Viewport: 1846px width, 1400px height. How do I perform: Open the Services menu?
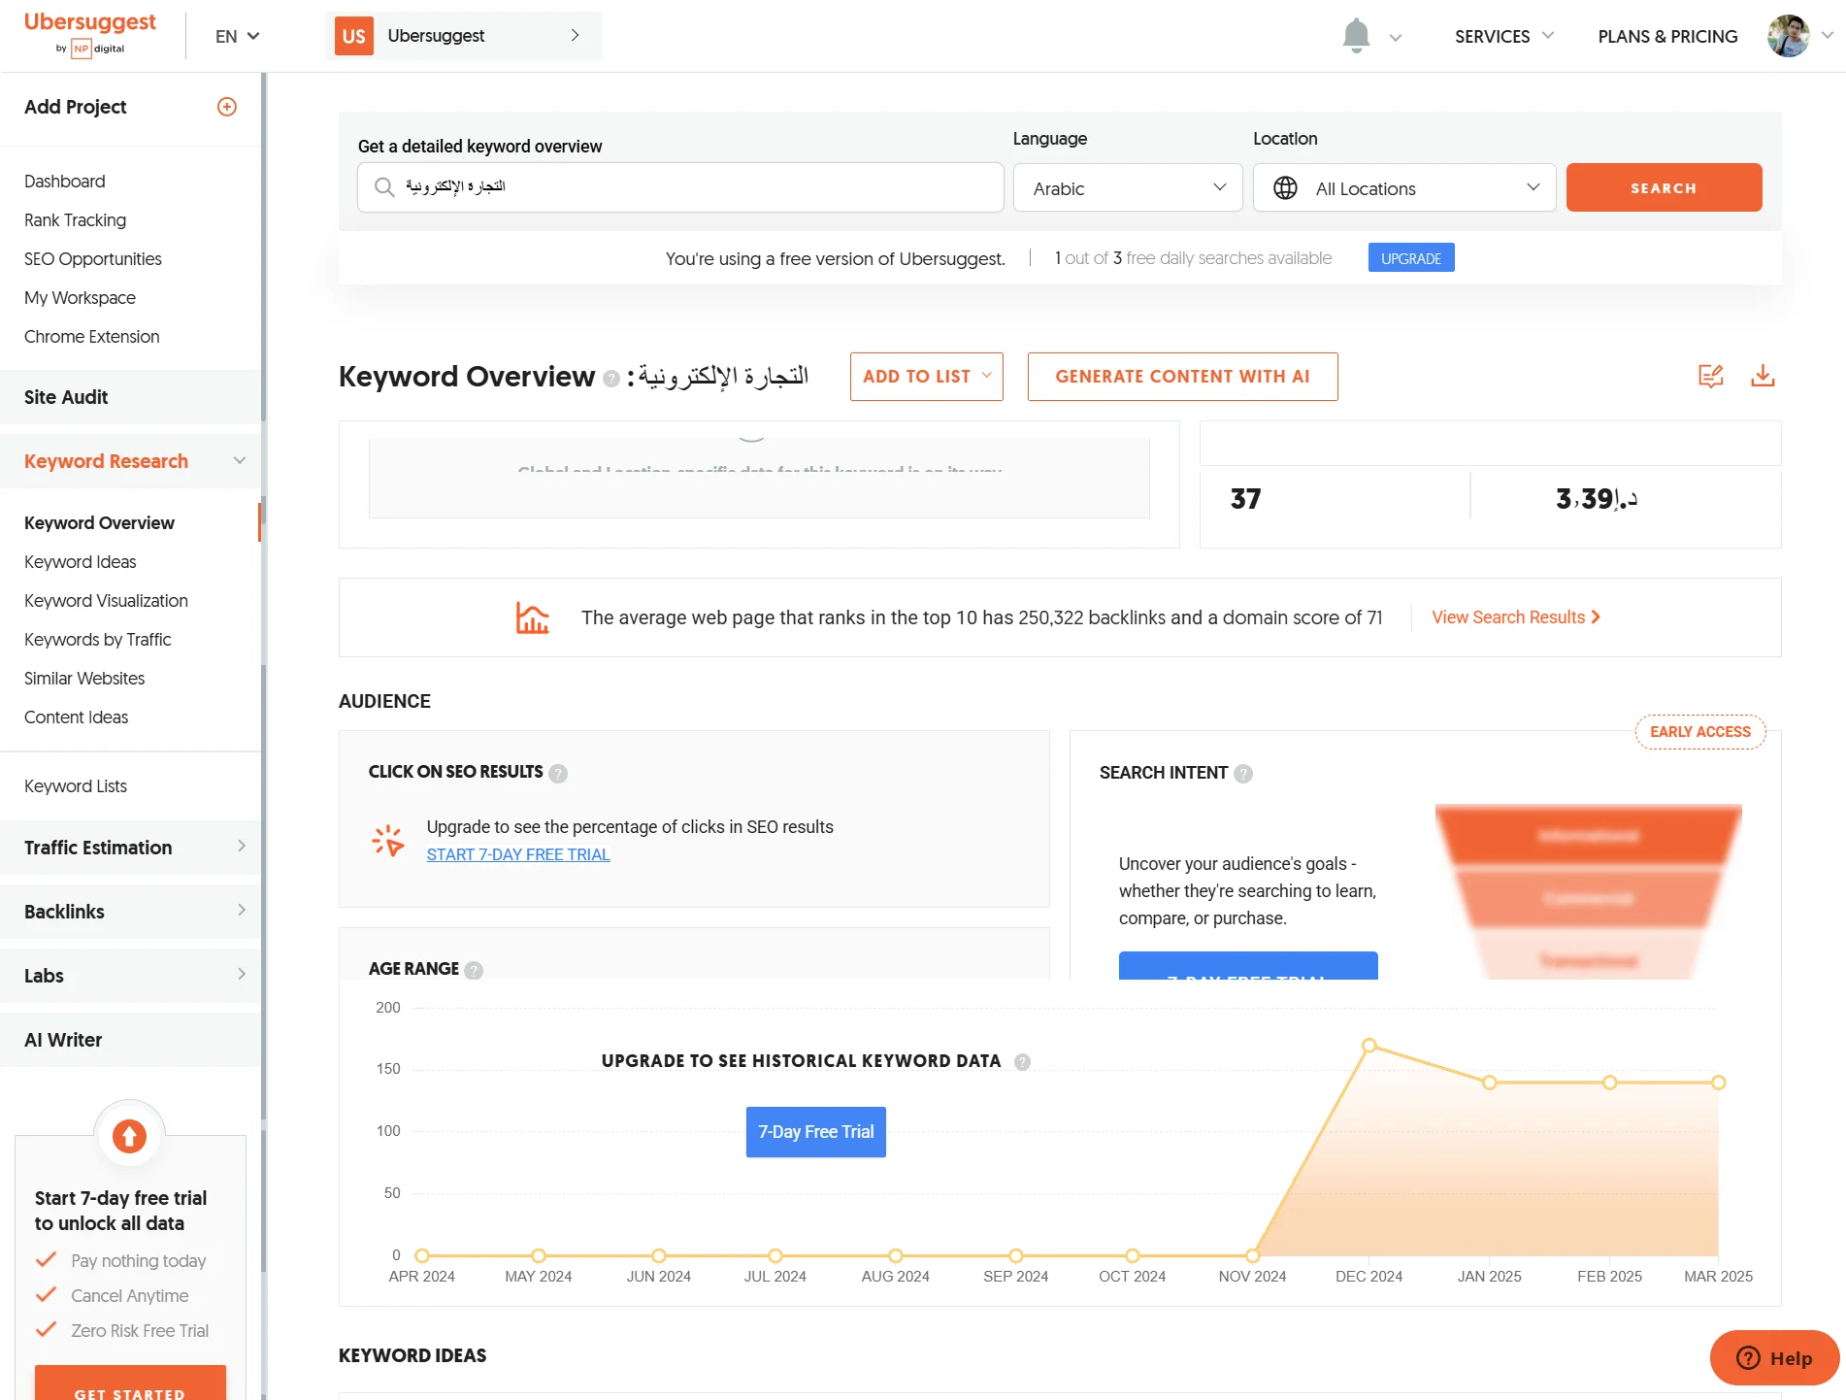[1503, 36]
